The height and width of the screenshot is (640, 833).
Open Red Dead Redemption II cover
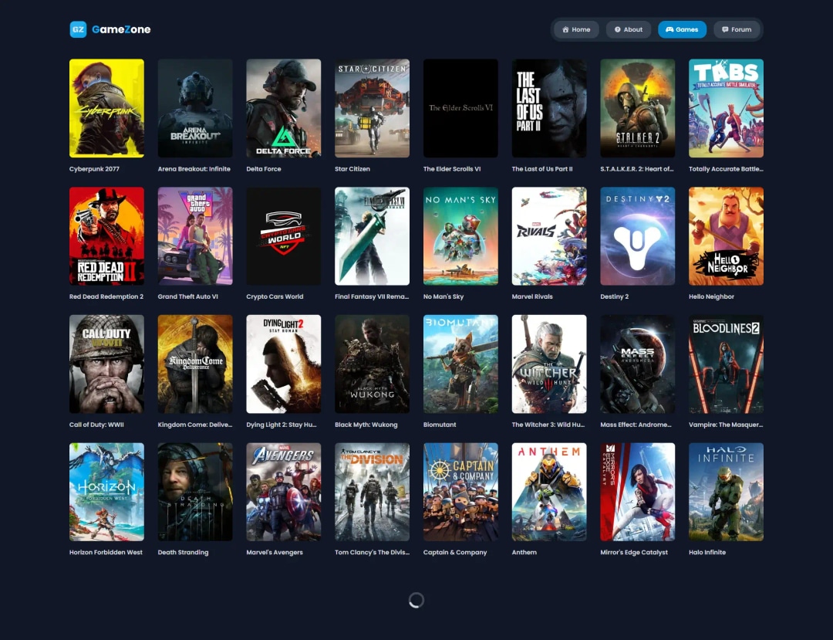(106, 236)
